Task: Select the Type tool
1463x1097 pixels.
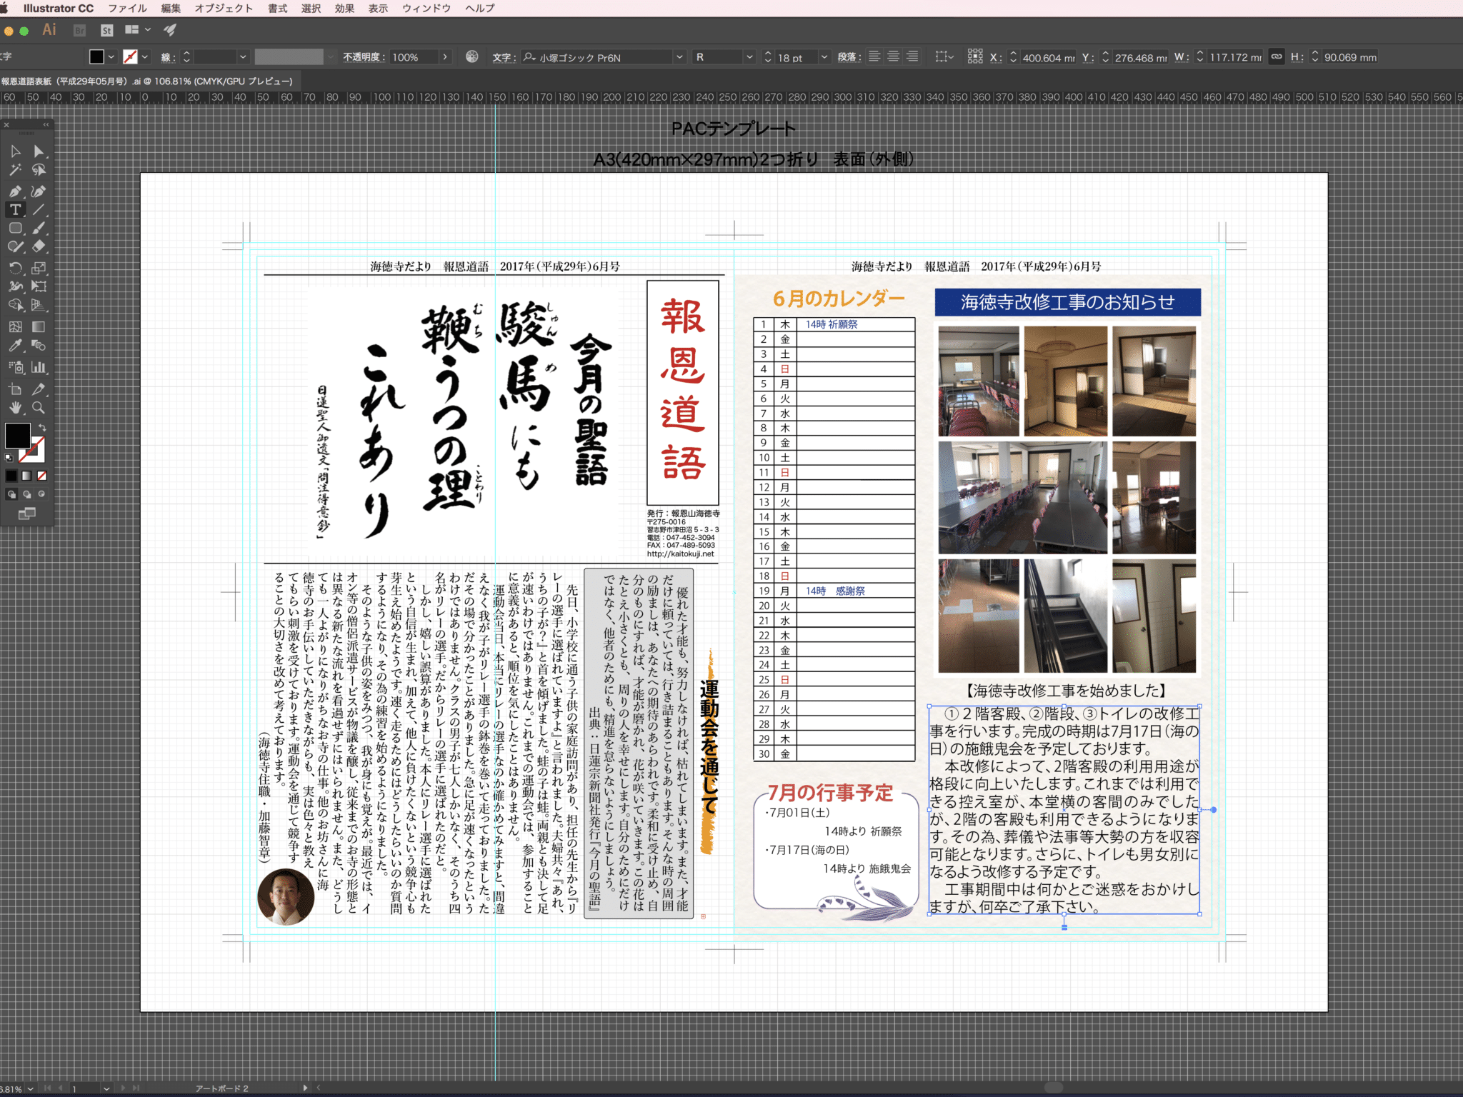Action: click(x=15, y=210)
